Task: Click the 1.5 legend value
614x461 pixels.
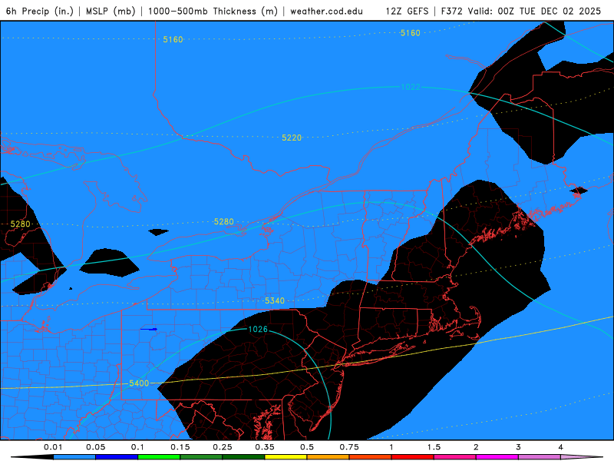Action: coord(434,447)
